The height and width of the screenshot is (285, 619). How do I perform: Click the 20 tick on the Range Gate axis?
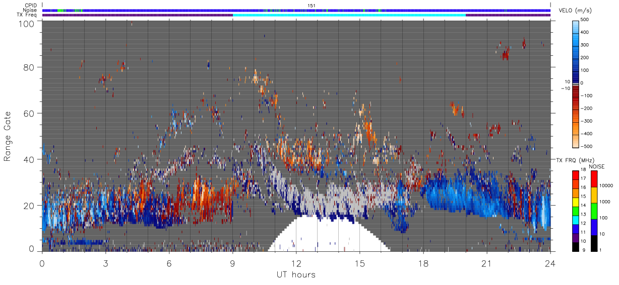(29, 205)
